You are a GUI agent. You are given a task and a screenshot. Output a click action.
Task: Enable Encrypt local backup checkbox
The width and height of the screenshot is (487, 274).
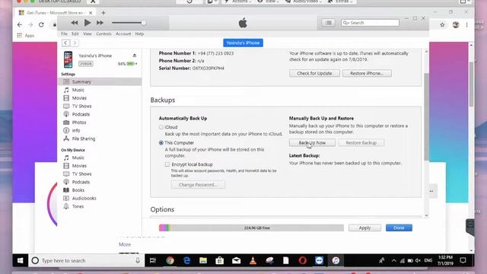pos(167,164)
